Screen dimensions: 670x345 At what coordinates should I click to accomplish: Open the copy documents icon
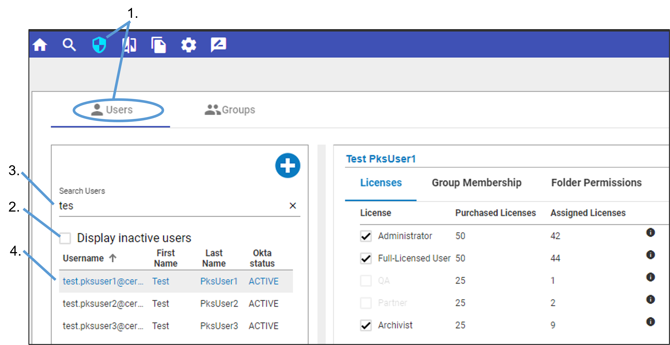[x=159, y=45]
